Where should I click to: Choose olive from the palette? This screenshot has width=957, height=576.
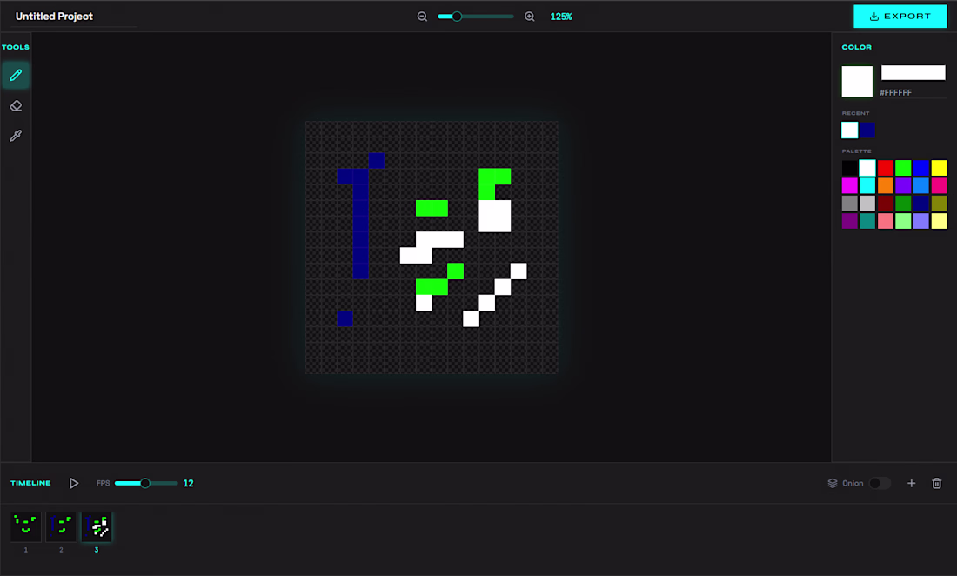coord(940,204)
